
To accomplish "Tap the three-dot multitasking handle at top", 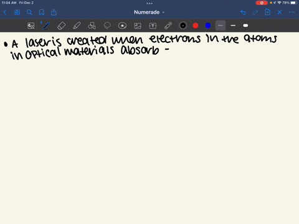I will (x=149, y=3).
